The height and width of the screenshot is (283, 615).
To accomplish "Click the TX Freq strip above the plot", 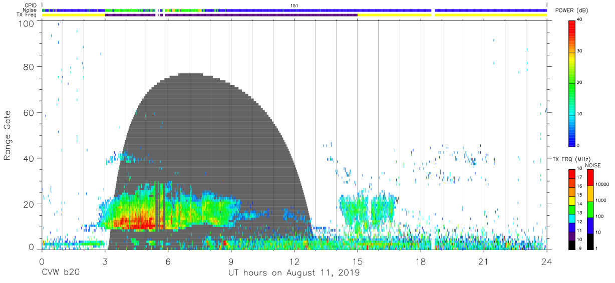I will pos(294,15).
